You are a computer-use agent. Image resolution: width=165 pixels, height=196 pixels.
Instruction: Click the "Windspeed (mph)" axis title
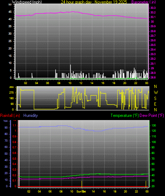tap(27, 2)
